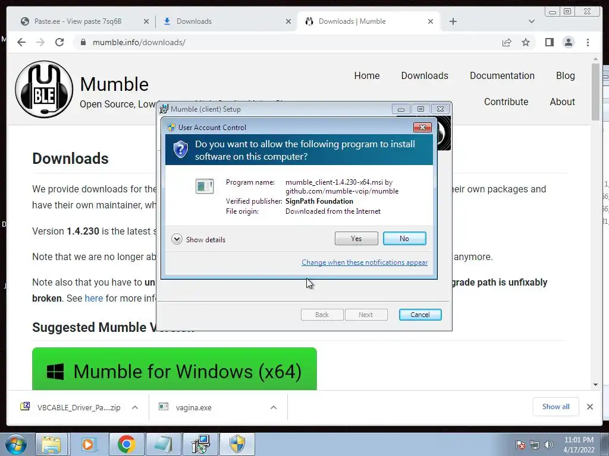
Task: Open 'Change when these notifications appear' link
Action: (365, 262)
